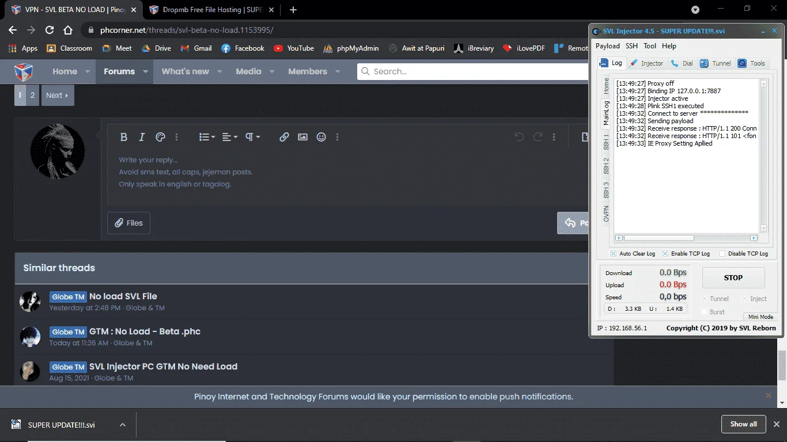This screenshot has height=442, width=787.
Task: Expand the Members nav dropdown arrow
Action: pos(338,71)
